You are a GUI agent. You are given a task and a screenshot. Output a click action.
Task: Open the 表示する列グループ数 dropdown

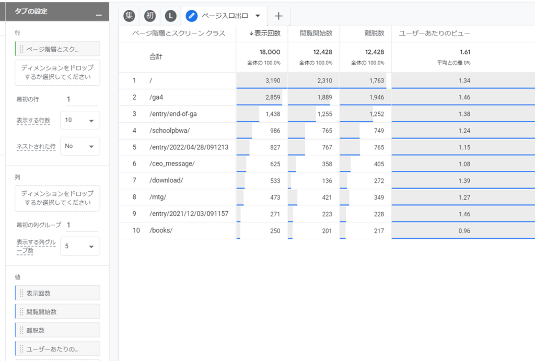[80, 247]
